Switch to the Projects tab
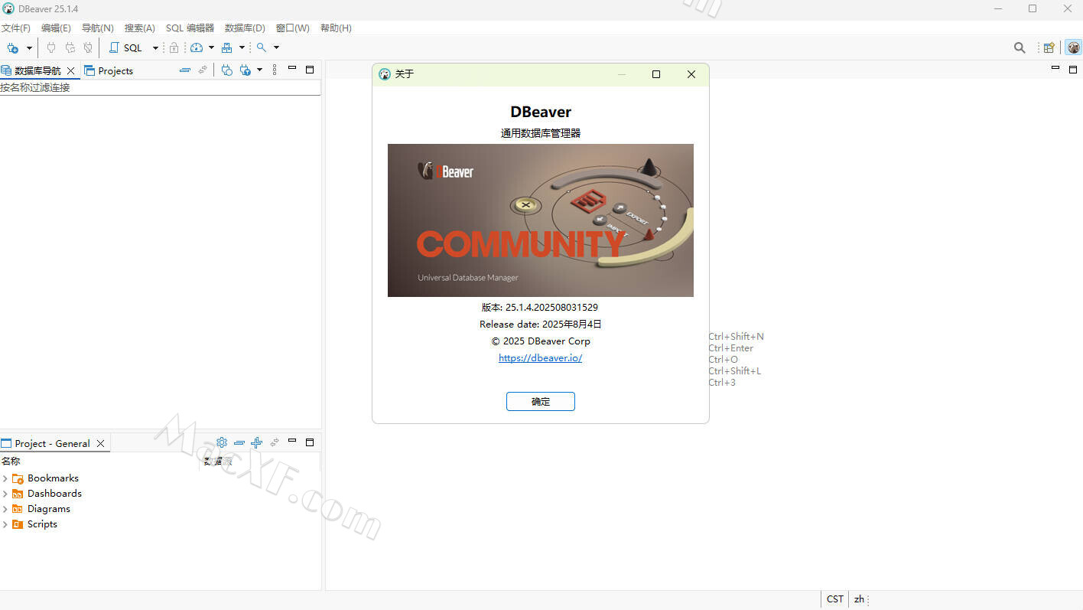 (x=109, y=70)
